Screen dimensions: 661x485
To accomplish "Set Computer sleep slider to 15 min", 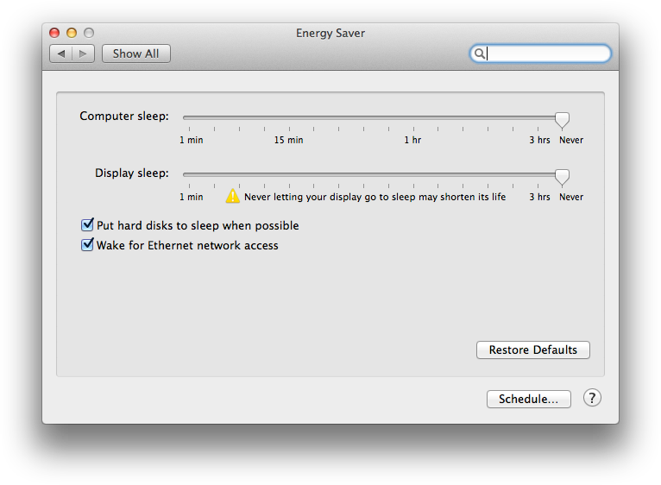I will 289,117.
